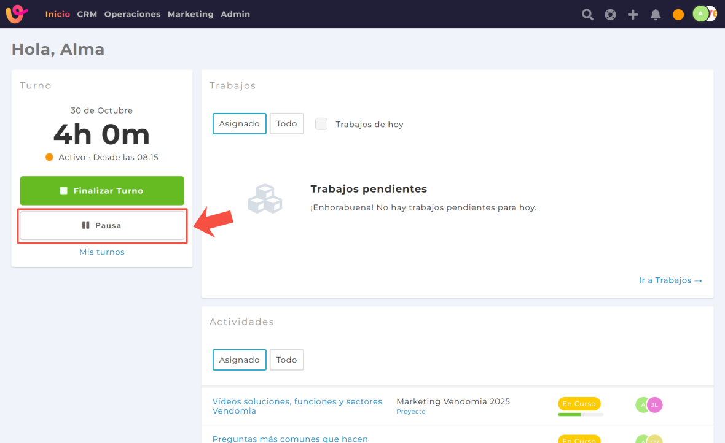Open the CRM menu
Viewport: 725px width, 443px height.
click(x=87, y=14)
